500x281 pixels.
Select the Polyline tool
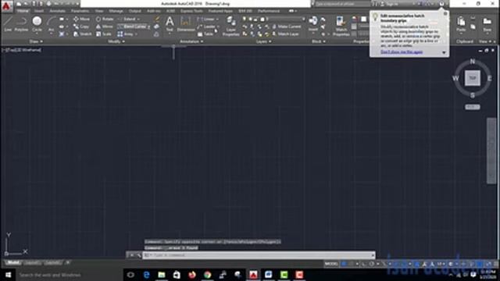pyautogui.click(x=21, y=24)
